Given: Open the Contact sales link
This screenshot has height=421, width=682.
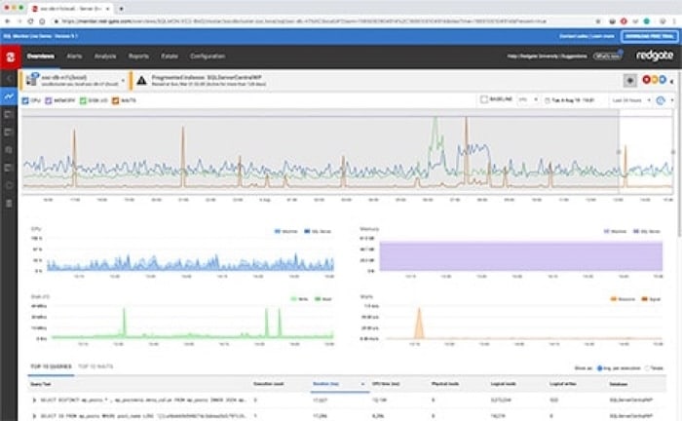Looking at the screenshot, I should [x=574, y=36].
